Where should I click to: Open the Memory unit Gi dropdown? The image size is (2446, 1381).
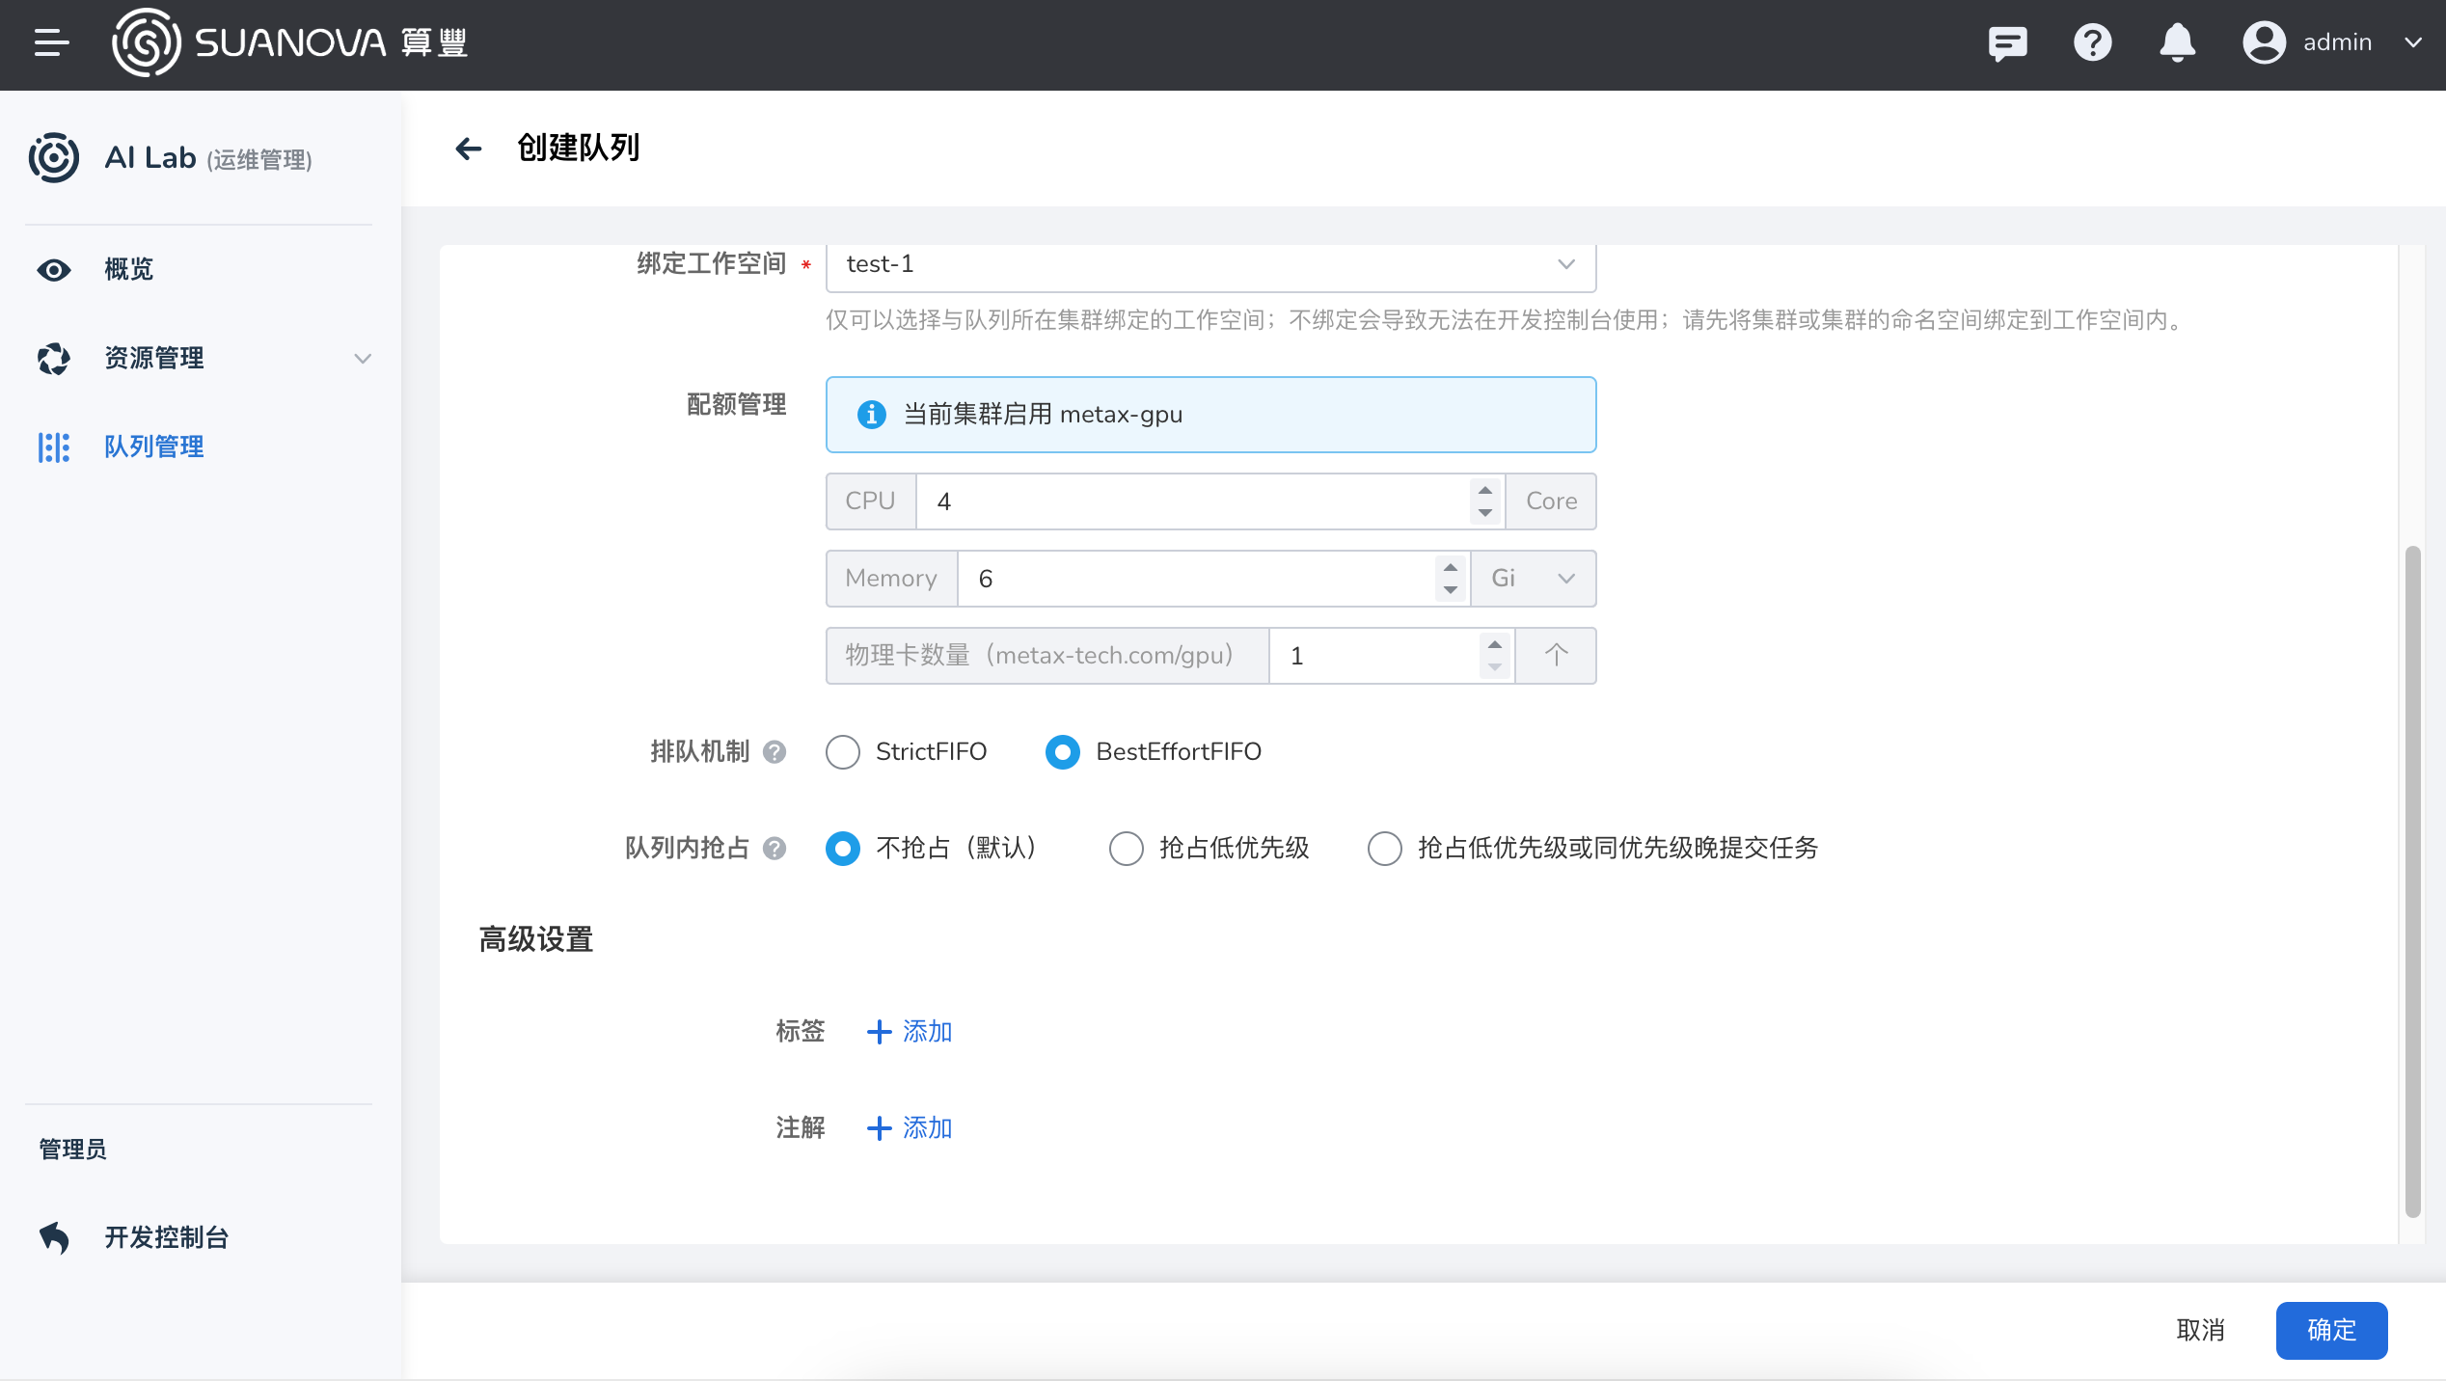click(1534, 579)
